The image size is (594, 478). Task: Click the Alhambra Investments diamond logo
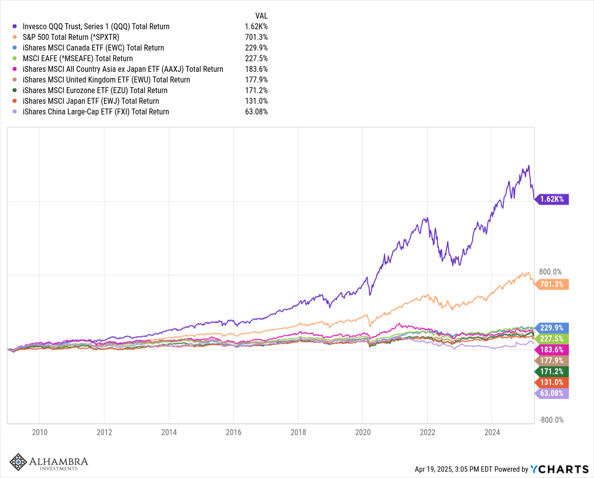coord(18,463)
